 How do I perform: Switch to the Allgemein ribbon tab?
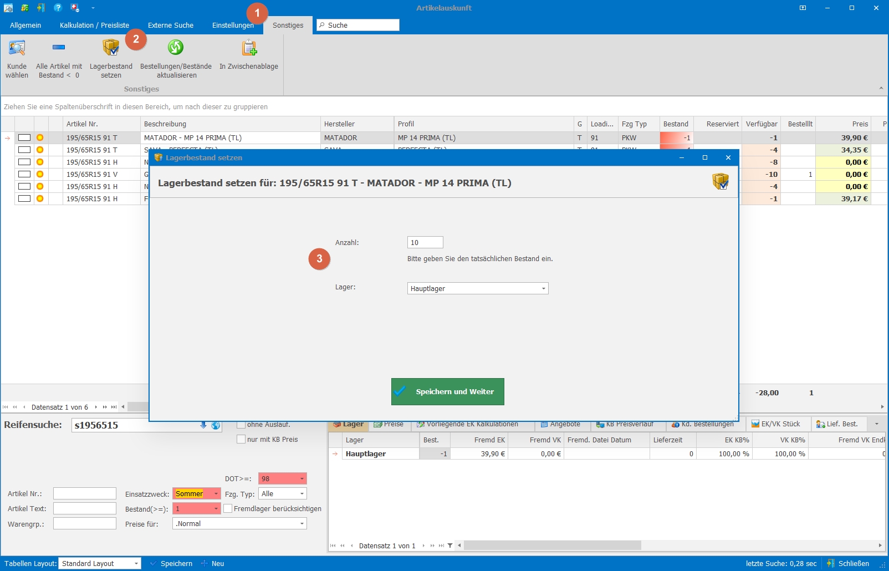coord(25,25)
